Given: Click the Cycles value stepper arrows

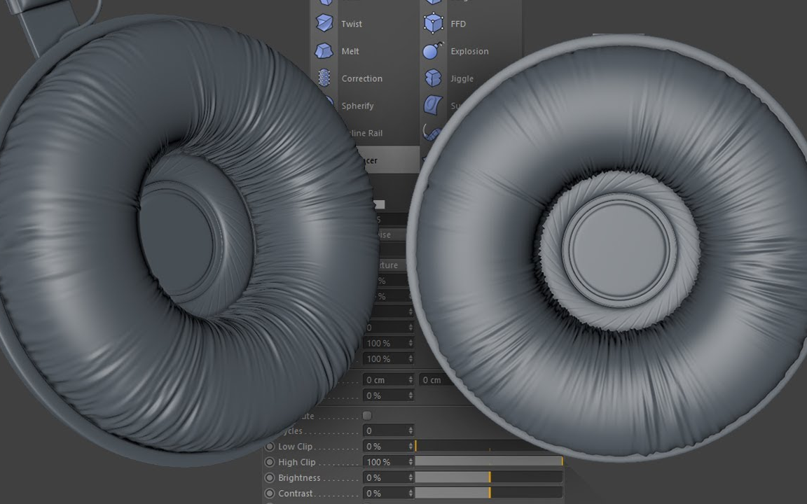Looking at the screenshot, I should click(x=411, y=430).
